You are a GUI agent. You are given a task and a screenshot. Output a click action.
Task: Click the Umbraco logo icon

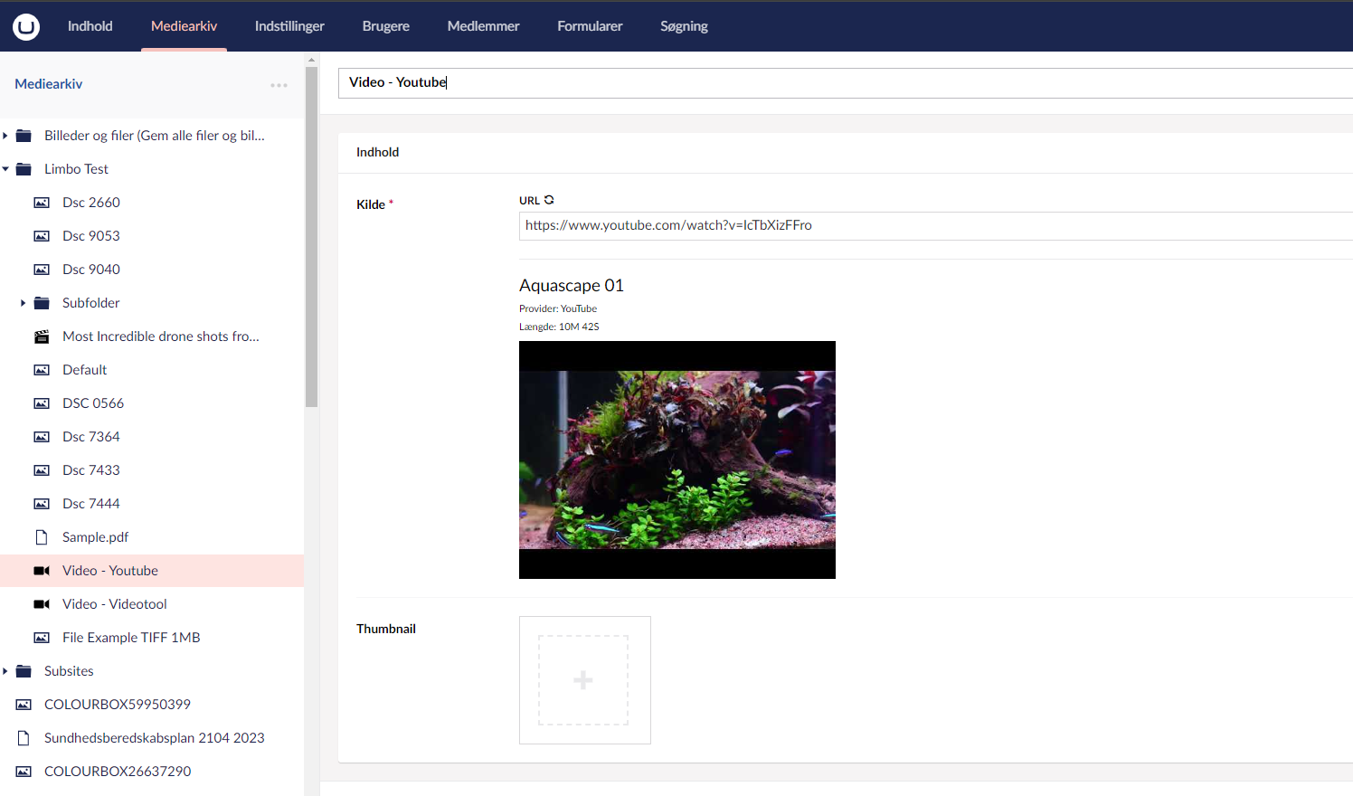click(x=26, y=26)
